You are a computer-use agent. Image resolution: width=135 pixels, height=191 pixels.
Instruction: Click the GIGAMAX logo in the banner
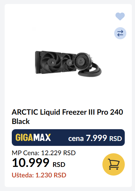pos(33,138)
